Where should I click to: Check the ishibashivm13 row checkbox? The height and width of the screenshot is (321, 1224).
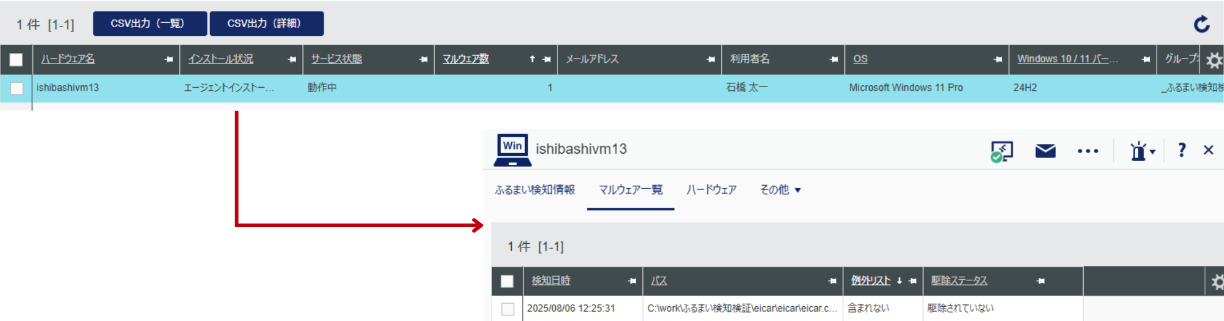click(17, 88)
